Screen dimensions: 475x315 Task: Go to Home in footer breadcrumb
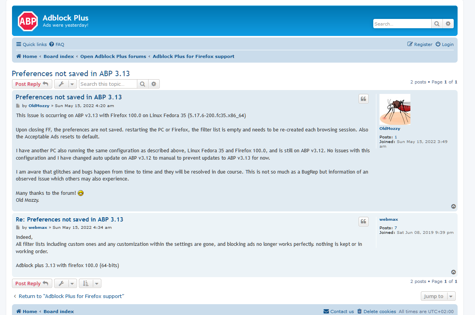pyautogui.click(x=27, y=312)
